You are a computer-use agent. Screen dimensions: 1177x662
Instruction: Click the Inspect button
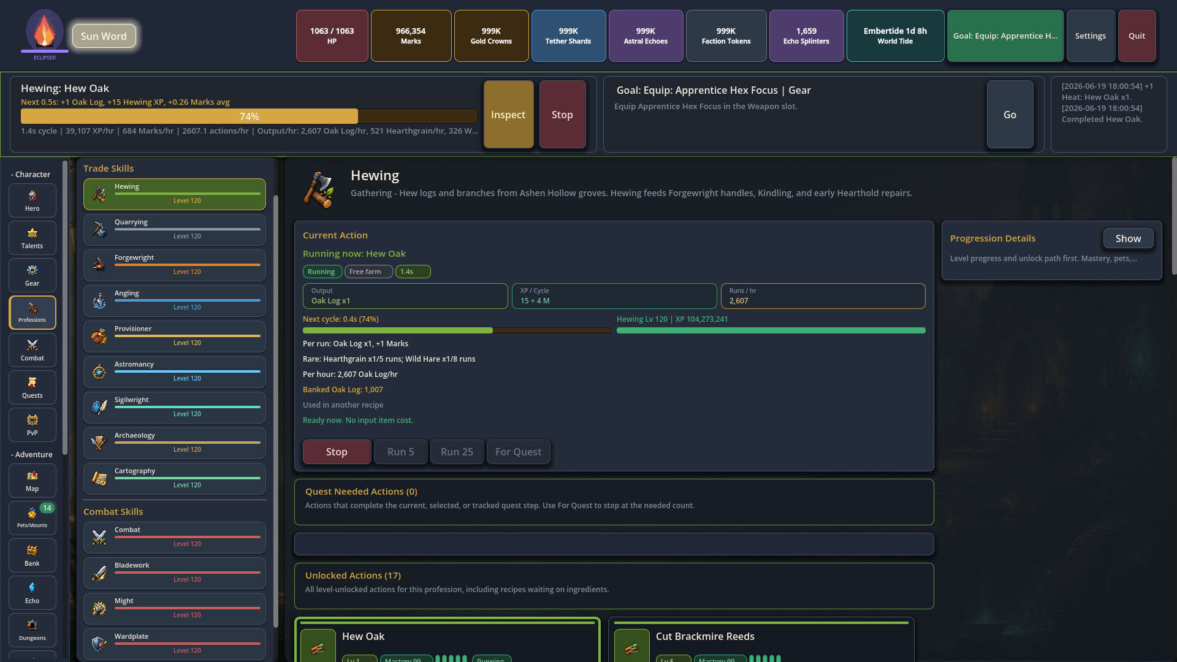pyautogui.click(x=508, y=115)
